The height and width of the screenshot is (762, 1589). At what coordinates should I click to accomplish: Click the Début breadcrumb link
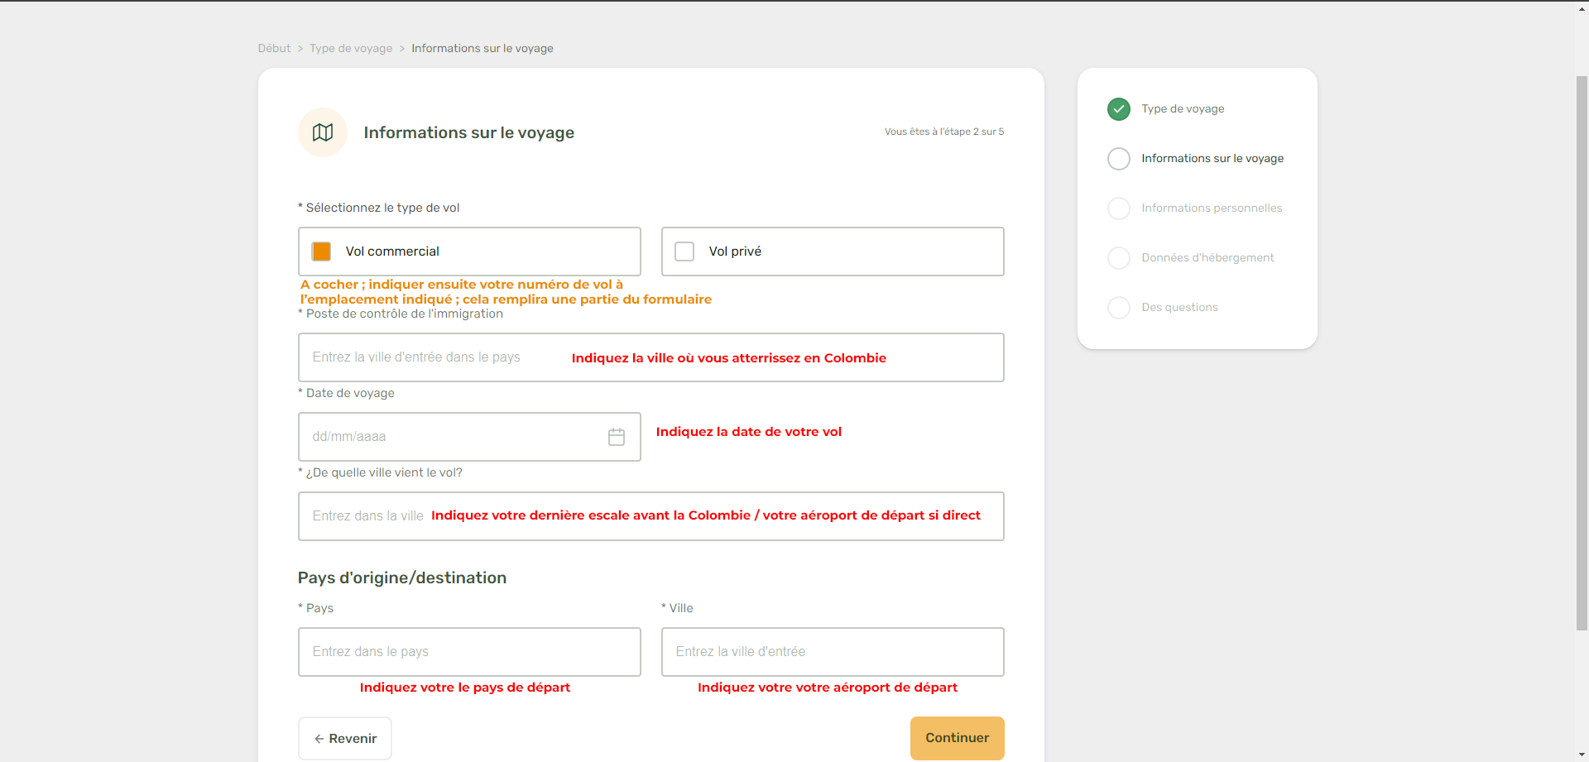(274, 49)
